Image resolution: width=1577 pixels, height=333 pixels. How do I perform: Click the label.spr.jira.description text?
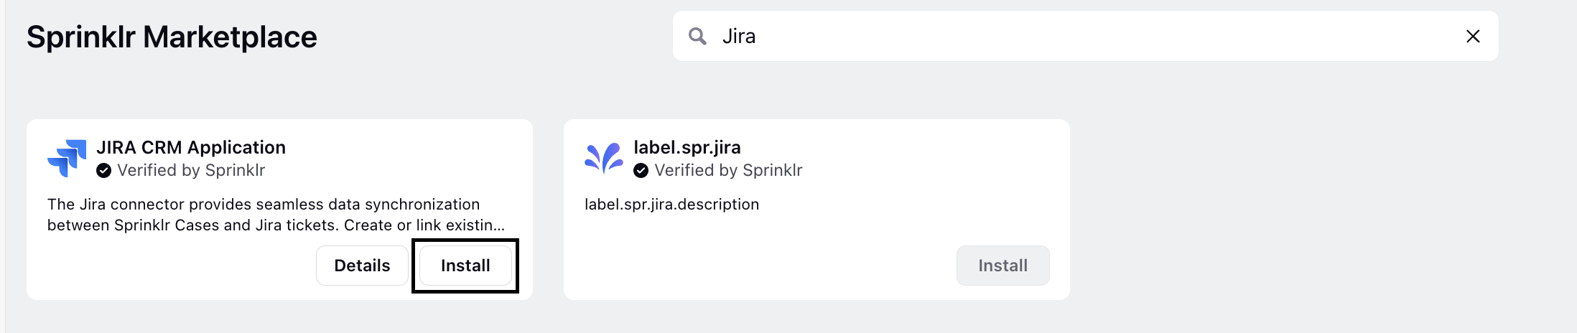tap(671, 205)
